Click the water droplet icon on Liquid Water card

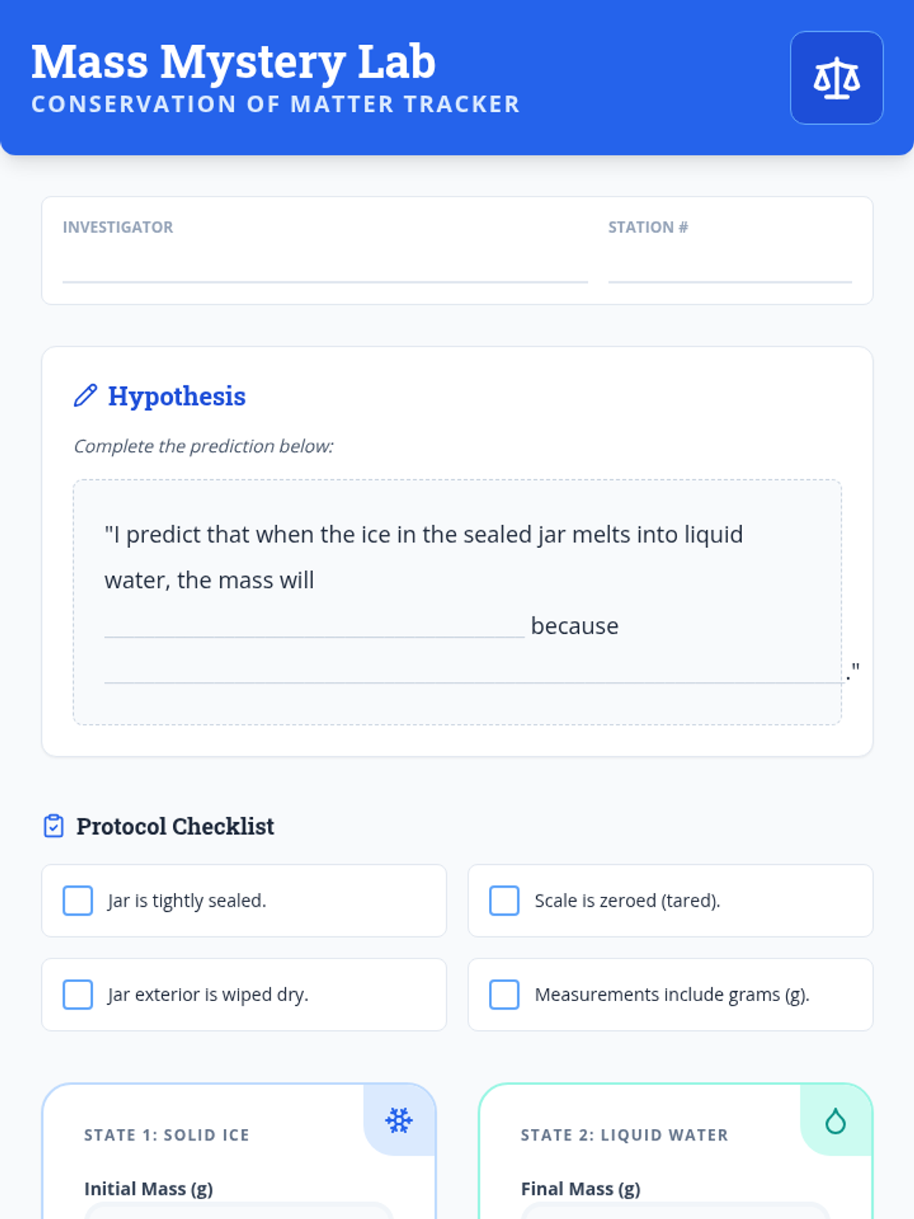(836, 1121)
